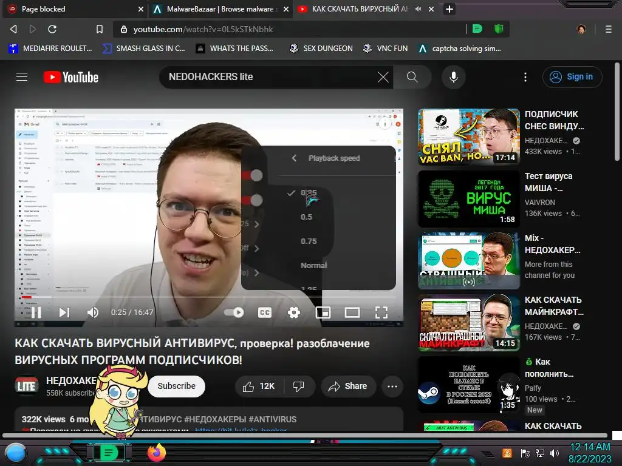
Task: Open YouTube settings three-dot menu
Action: click(x=525, y=77)
